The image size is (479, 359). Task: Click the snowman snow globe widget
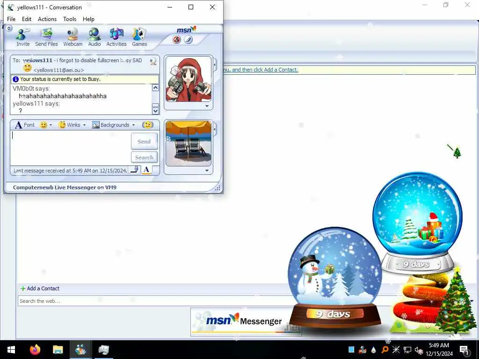coord(335,279)
